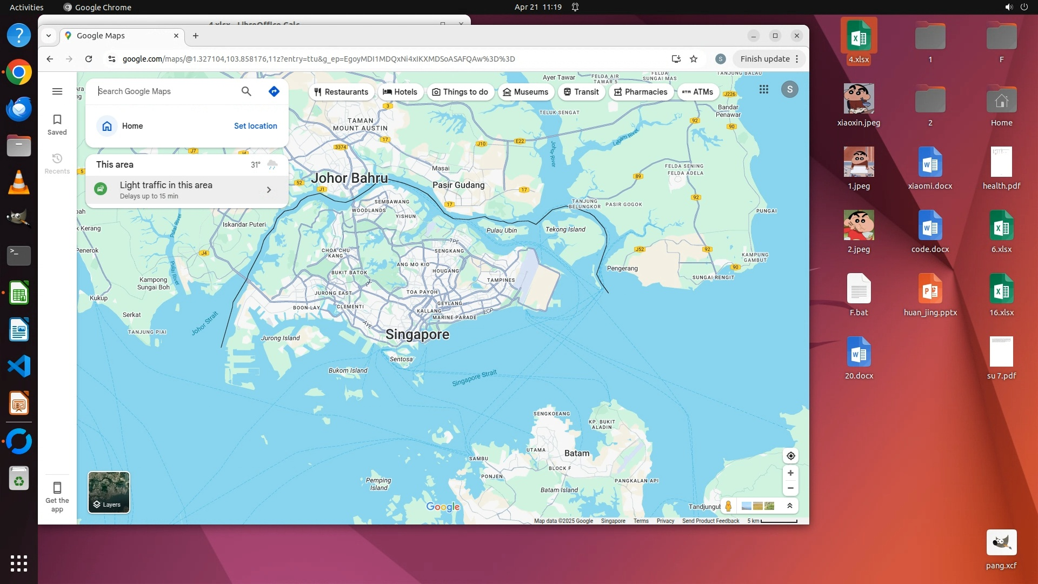1038x584 pixels.
Task: Open the Google Maps hamburger menu
Action: [x=57, y=91]
